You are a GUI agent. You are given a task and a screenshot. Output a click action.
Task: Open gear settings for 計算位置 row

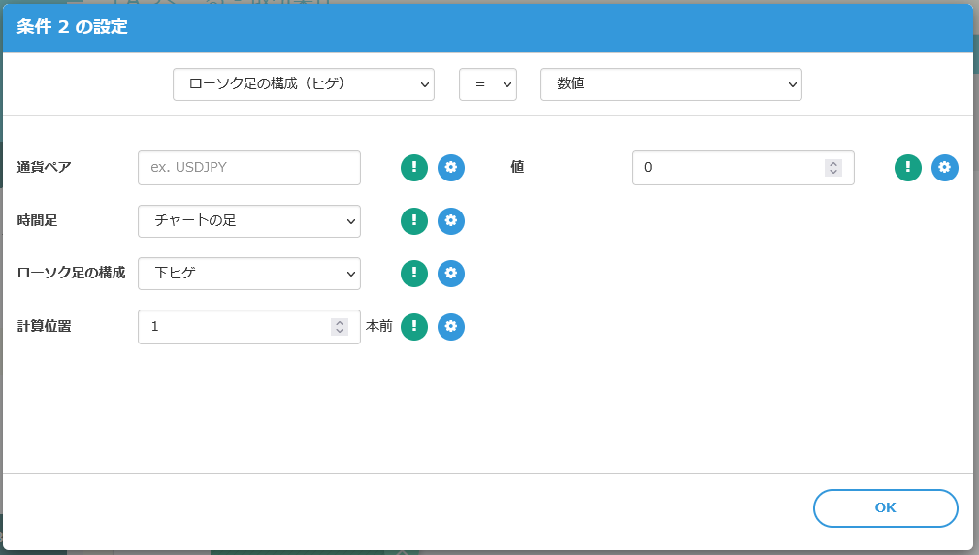click(451, 327)
